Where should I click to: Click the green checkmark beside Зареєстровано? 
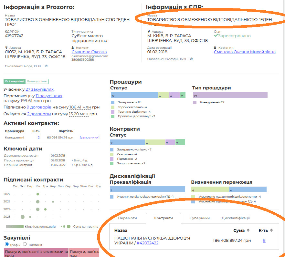(x=216, y=36)
